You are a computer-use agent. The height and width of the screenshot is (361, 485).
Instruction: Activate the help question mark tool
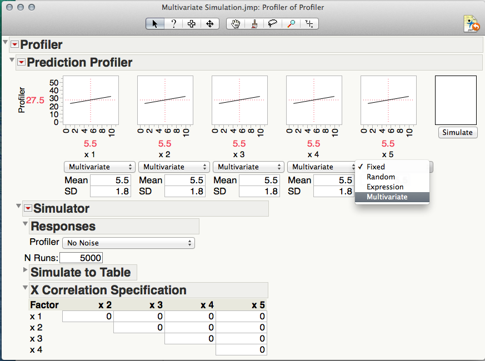pos(173,24)
